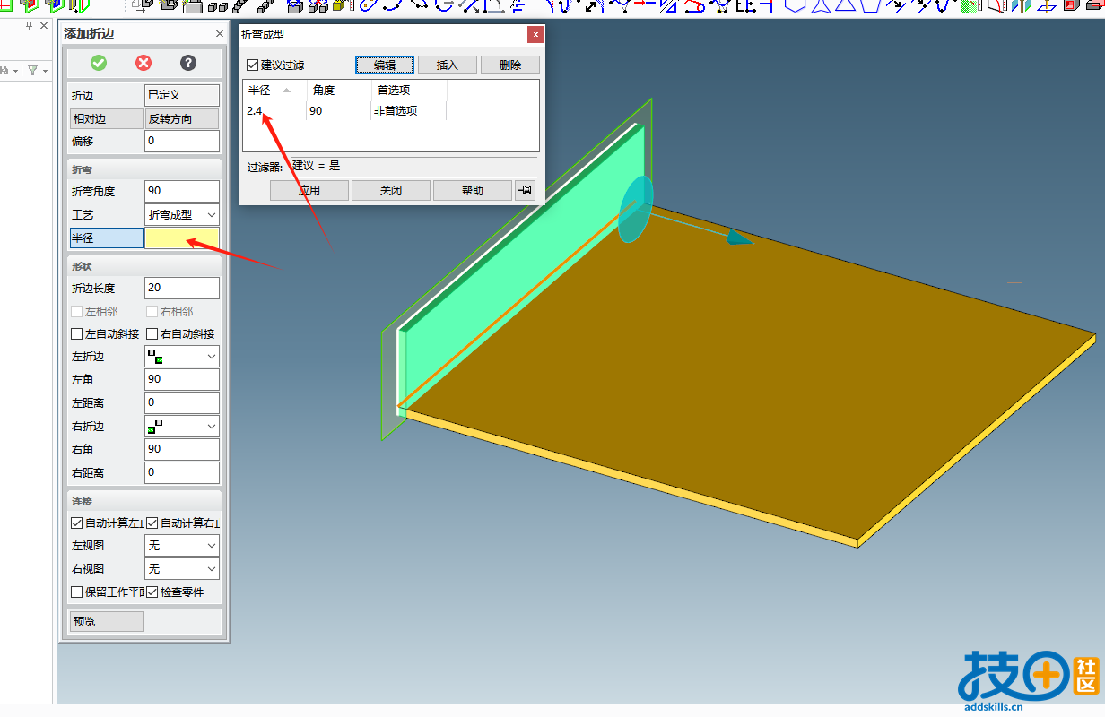
Task: Click the yellow 半径 input field
Action: coord(182,238)
